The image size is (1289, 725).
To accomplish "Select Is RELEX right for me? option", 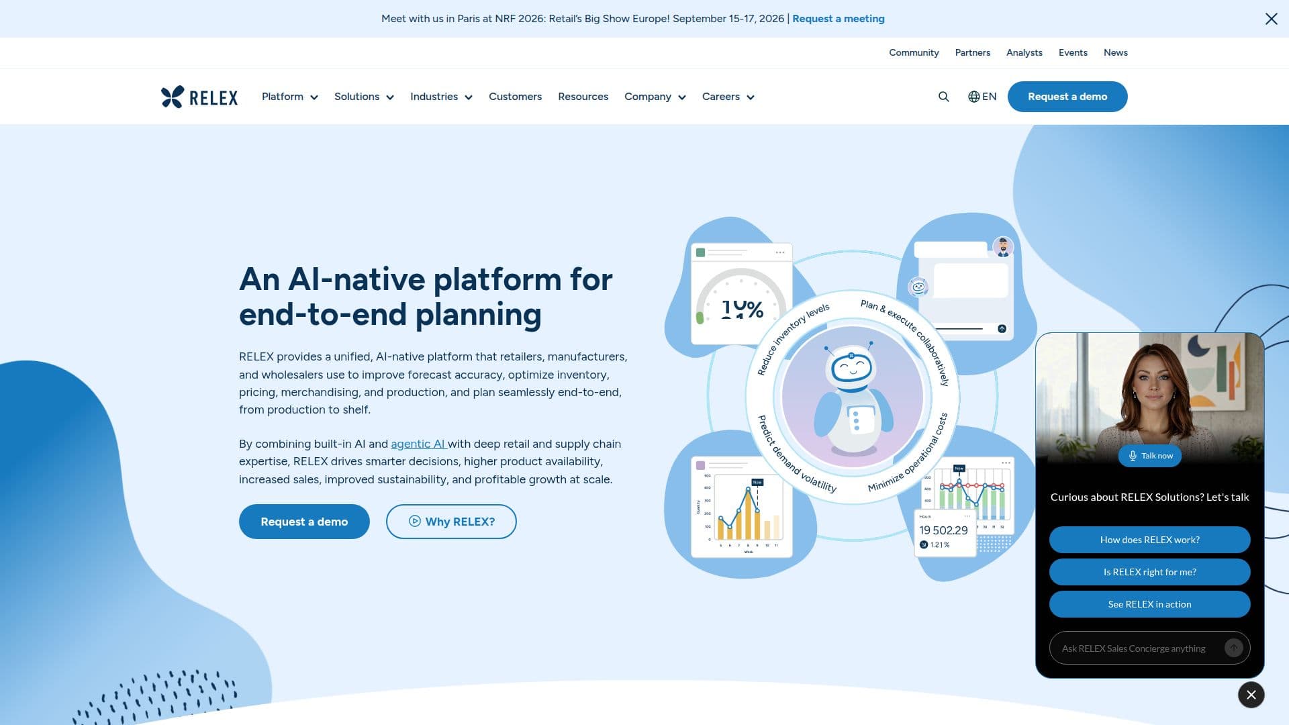I will [1149, 572].
